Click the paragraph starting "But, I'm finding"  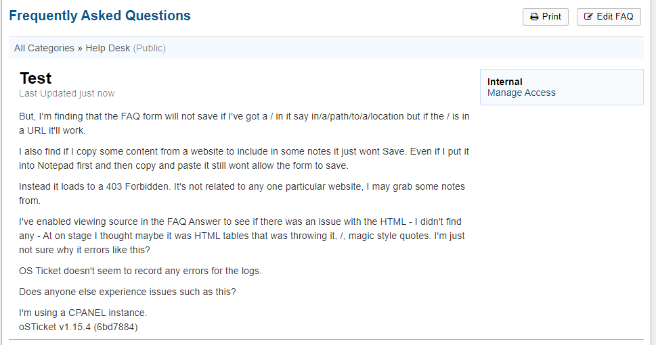point(244,123)
